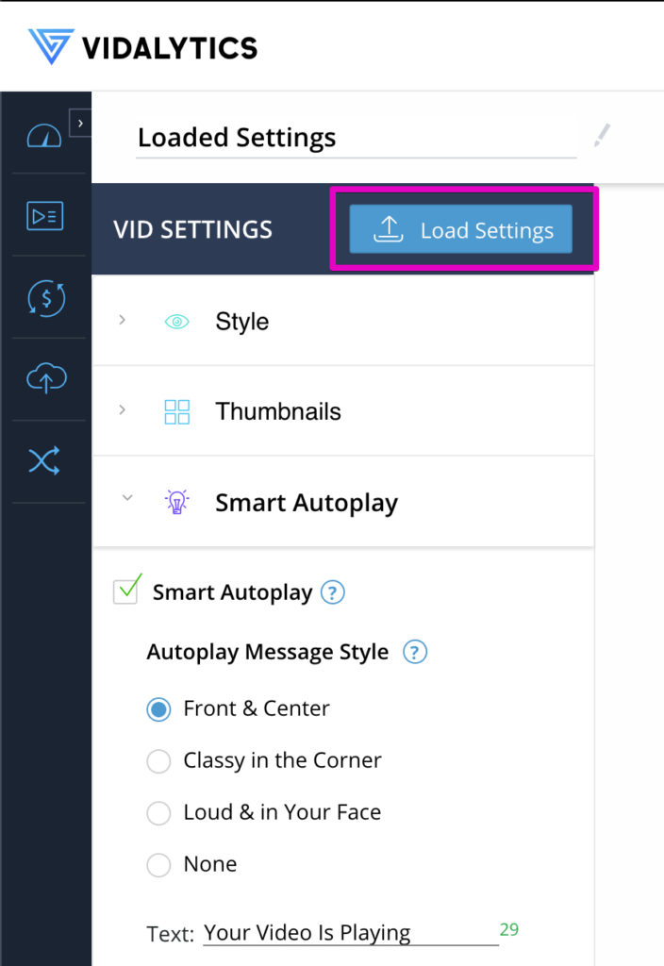Click the Smart Autoplay section header
This screenshot has height=966, width=664.
[x=343, y=502]
